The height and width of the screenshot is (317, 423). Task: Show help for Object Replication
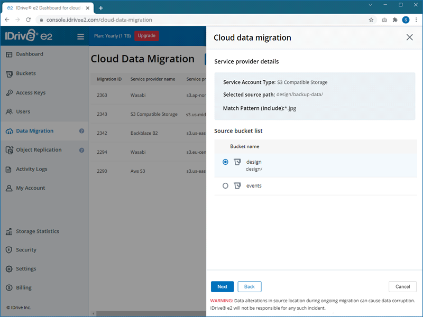[82, 150]
